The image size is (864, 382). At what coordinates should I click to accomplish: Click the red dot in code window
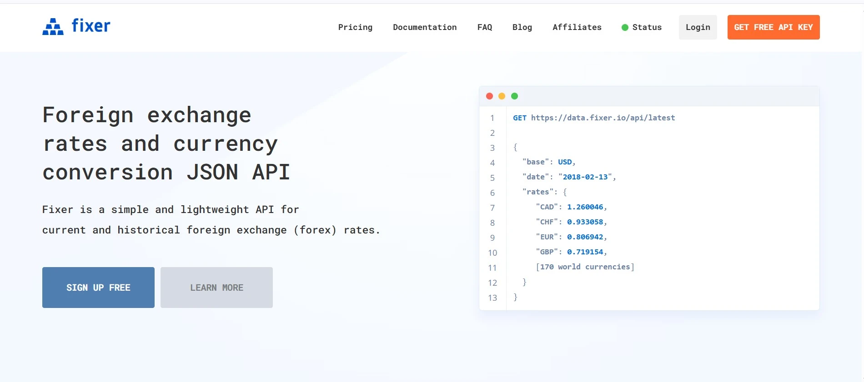coord(489,96)
